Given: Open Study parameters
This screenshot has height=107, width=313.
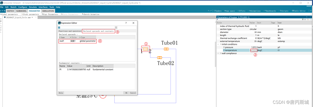Looking at the screenshot, I should coord(30,14).
